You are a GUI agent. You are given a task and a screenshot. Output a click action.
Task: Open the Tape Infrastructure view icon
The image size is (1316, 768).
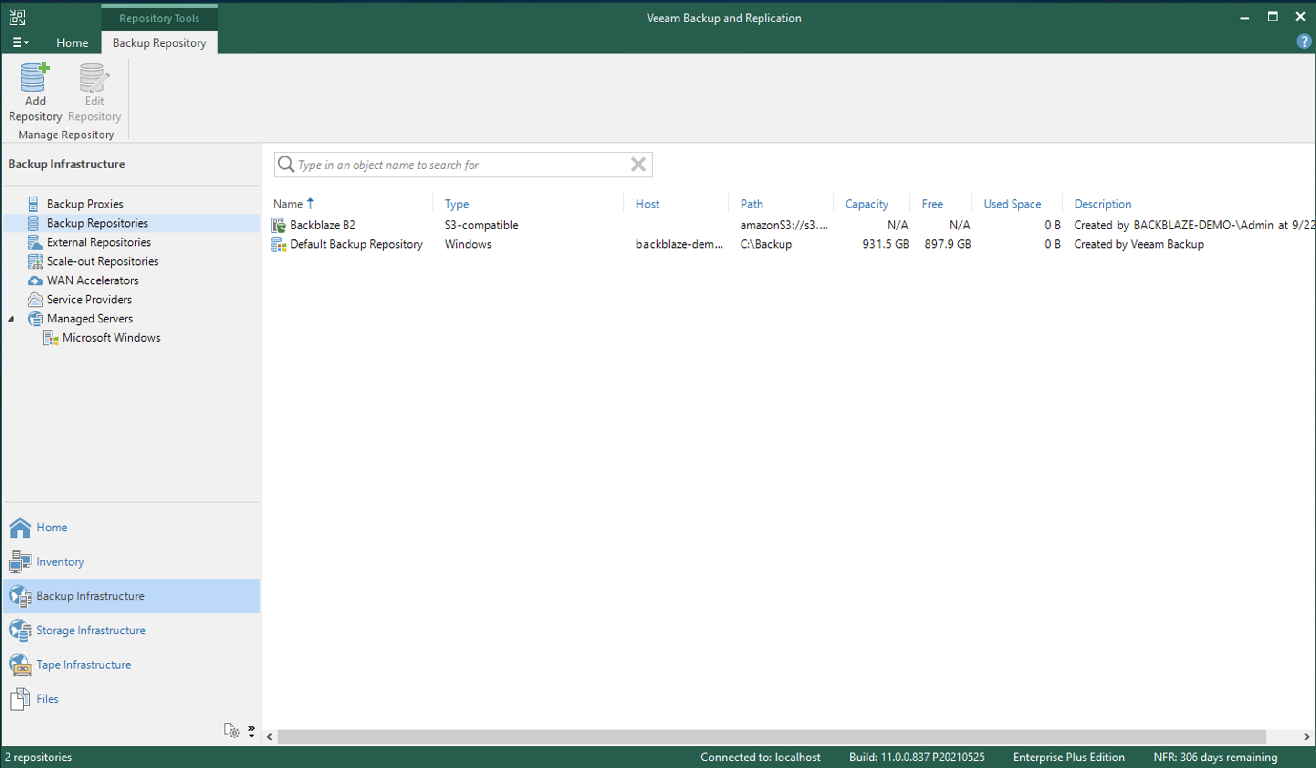click(x=21, y=664)
